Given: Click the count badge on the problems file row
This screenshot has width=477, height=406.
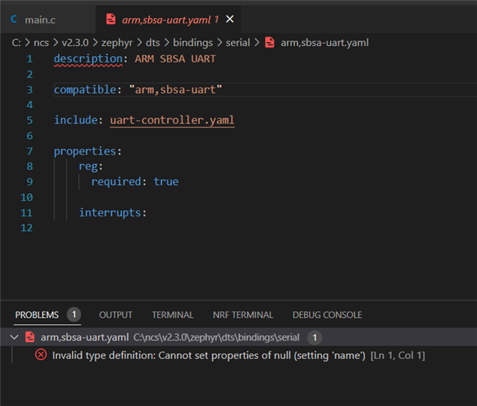Looking at the screenshot, I should [314, 337].
